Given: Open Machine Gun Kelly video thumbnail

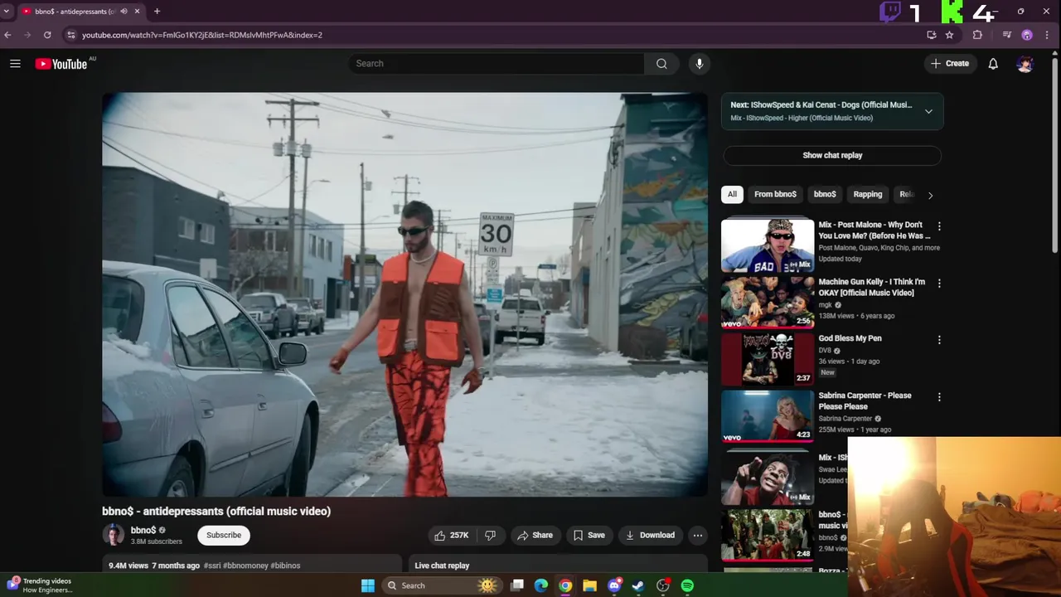Looking at the screenshot, I should pos(768,303).
